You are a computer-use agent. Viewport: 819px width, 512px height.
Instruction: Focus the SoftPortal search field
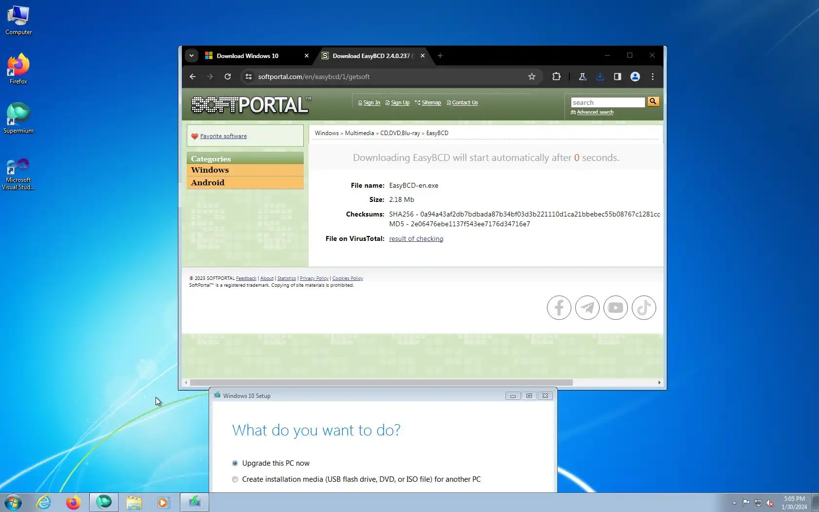pyautogui.click(x=608, y=102)
